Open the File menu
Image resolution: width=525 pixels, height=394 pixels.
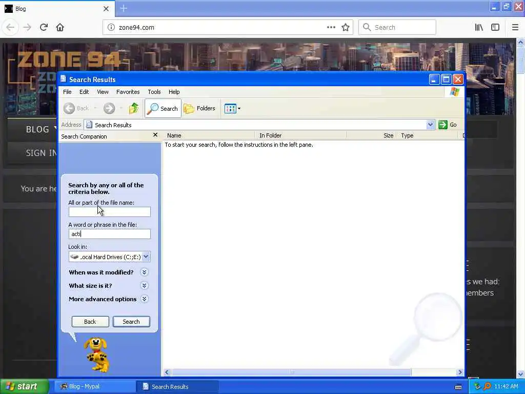[67, 92]
